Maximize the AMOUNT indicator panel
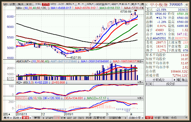 140,61
